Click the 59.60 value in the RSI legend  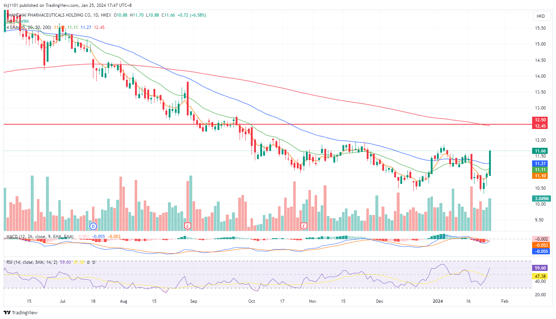pos(65,262)
